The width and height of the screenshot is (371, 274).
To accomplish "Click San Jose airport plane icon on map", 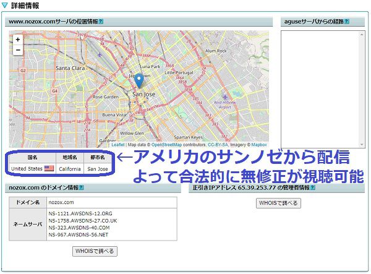I will 100,55.
